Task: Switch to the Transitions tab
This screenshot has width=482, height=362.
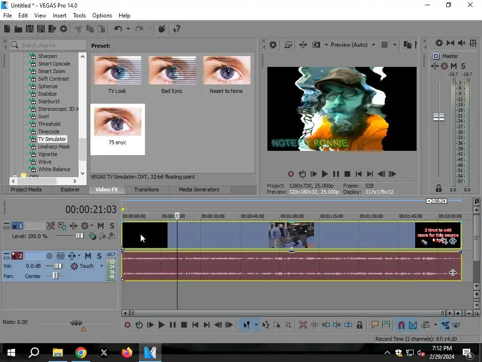Action: [x=146, y=189]
